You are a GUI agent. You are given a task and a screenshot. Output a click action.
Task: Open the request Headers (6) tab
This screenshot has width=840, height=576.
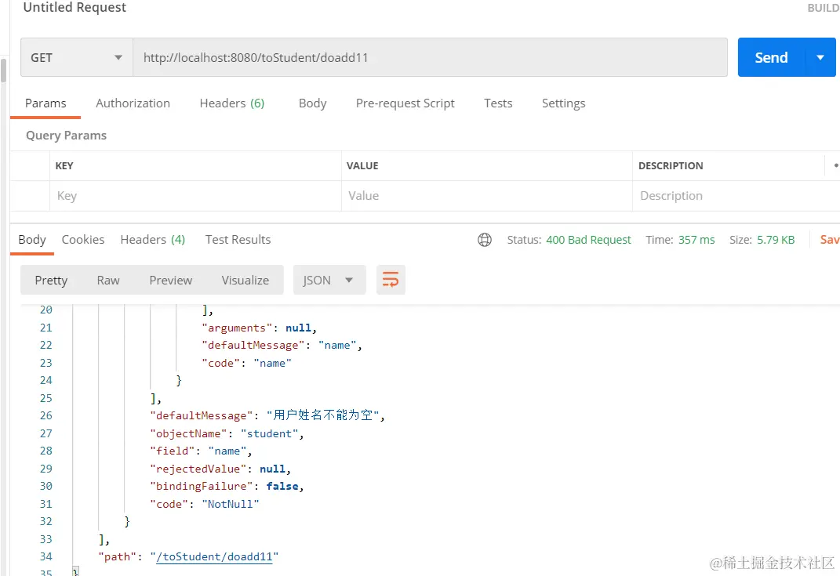pyautogui.click(x=231, y=103)
